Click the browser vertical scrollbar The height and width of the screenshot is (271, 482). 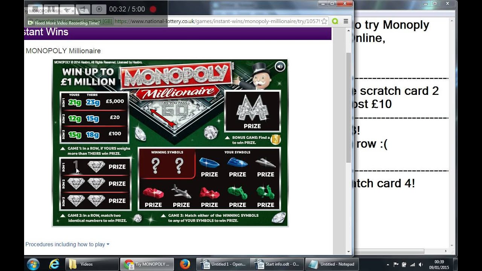point(348,107)
